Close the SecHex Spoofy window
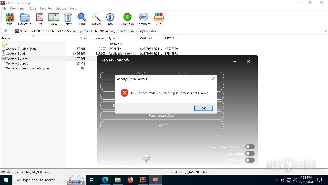The image size is (328, 185). [249, 61]
